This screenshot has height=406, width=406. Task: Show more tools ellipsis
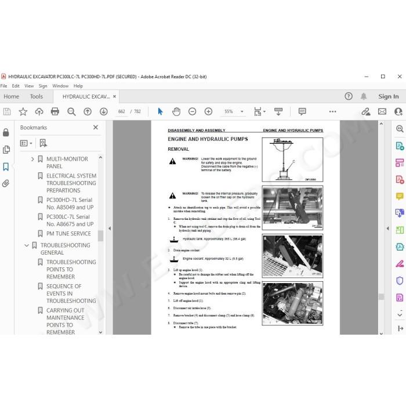coord(333,111)
